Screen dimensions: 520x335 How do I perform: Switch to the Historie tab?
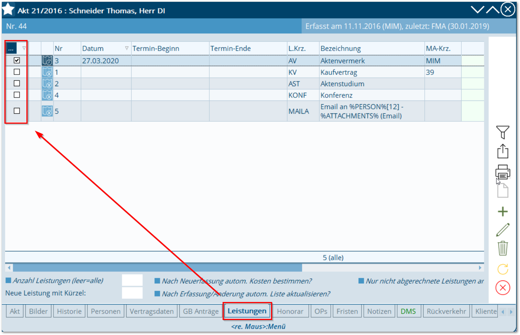(x=69, y=311)
